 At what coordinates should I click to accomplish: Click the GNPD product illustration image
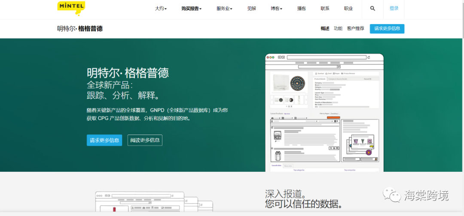324,112
